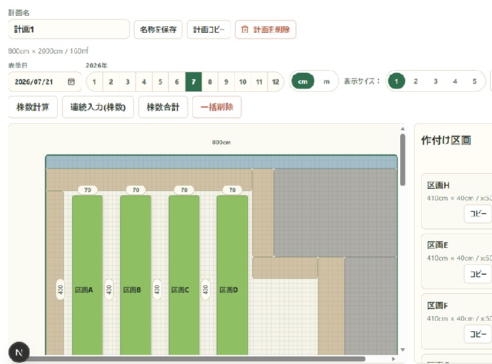Save the plan name with 名称を保存
This screenshot has height=364, width=492.
point(158,30)
